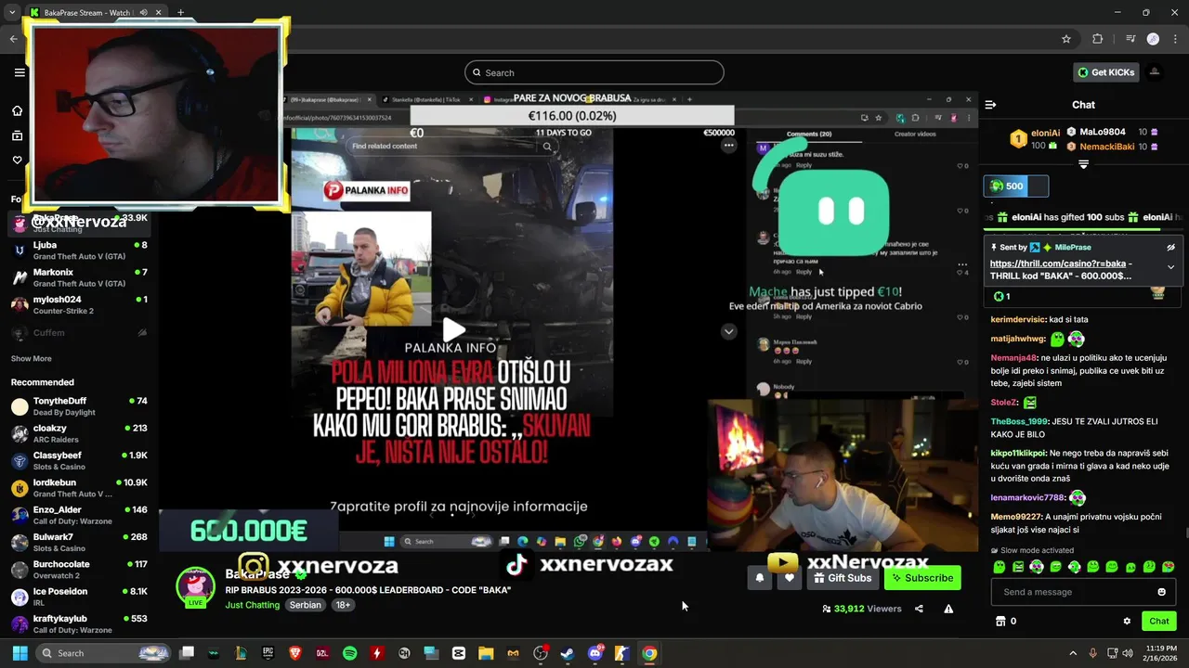Screen dimensions: 1189x668
Task: Click the Kick Home sidebar icon
Action: [17, 110]
